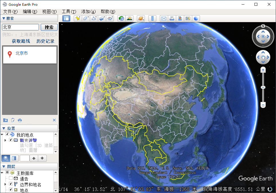
Task: Reset north with N compass marker
Action: coord(263,26)
